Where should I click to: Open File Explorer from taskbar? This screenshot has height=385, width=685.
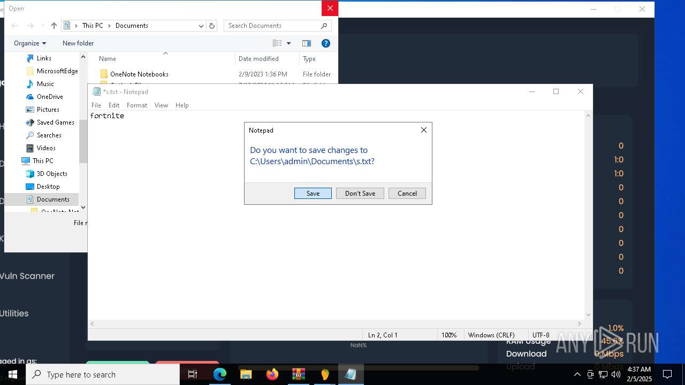point(246,374)
